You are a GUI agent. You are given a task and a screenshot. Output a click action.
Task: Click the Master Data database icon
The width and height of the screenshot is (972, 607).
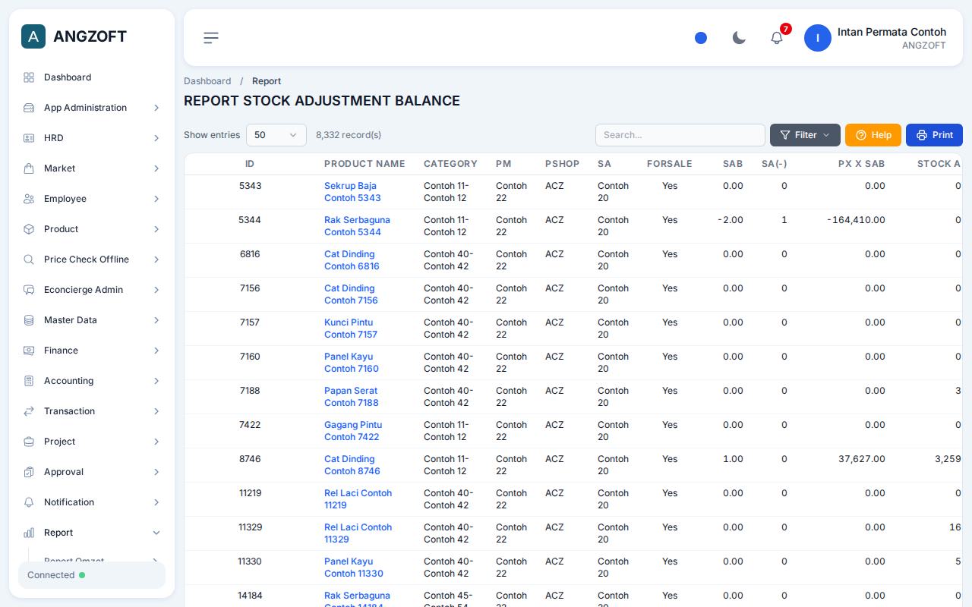coord(29,320)
